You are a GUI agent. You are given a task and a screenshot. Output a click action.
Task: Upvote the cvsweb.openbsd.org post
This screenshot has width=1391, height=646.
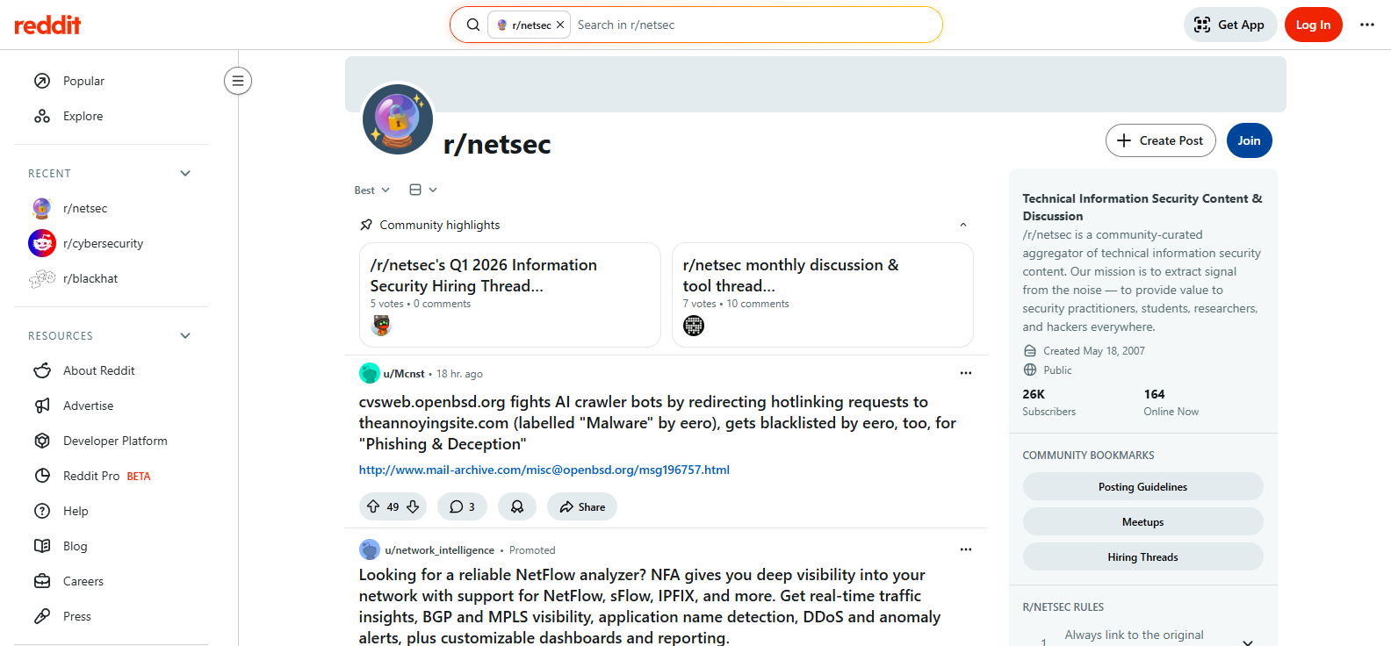click(x=373, y=506)
